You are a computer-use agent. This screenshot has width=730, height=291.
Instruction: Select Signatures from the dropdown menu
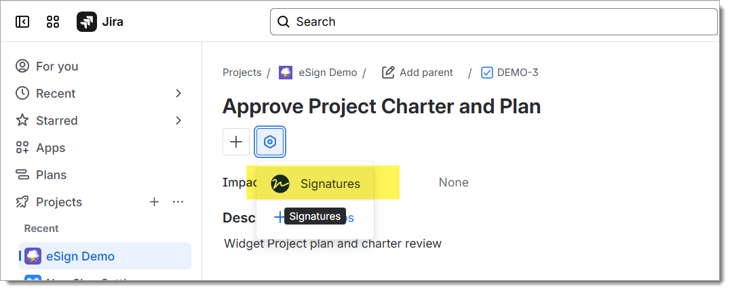click(x=330, y=184)
